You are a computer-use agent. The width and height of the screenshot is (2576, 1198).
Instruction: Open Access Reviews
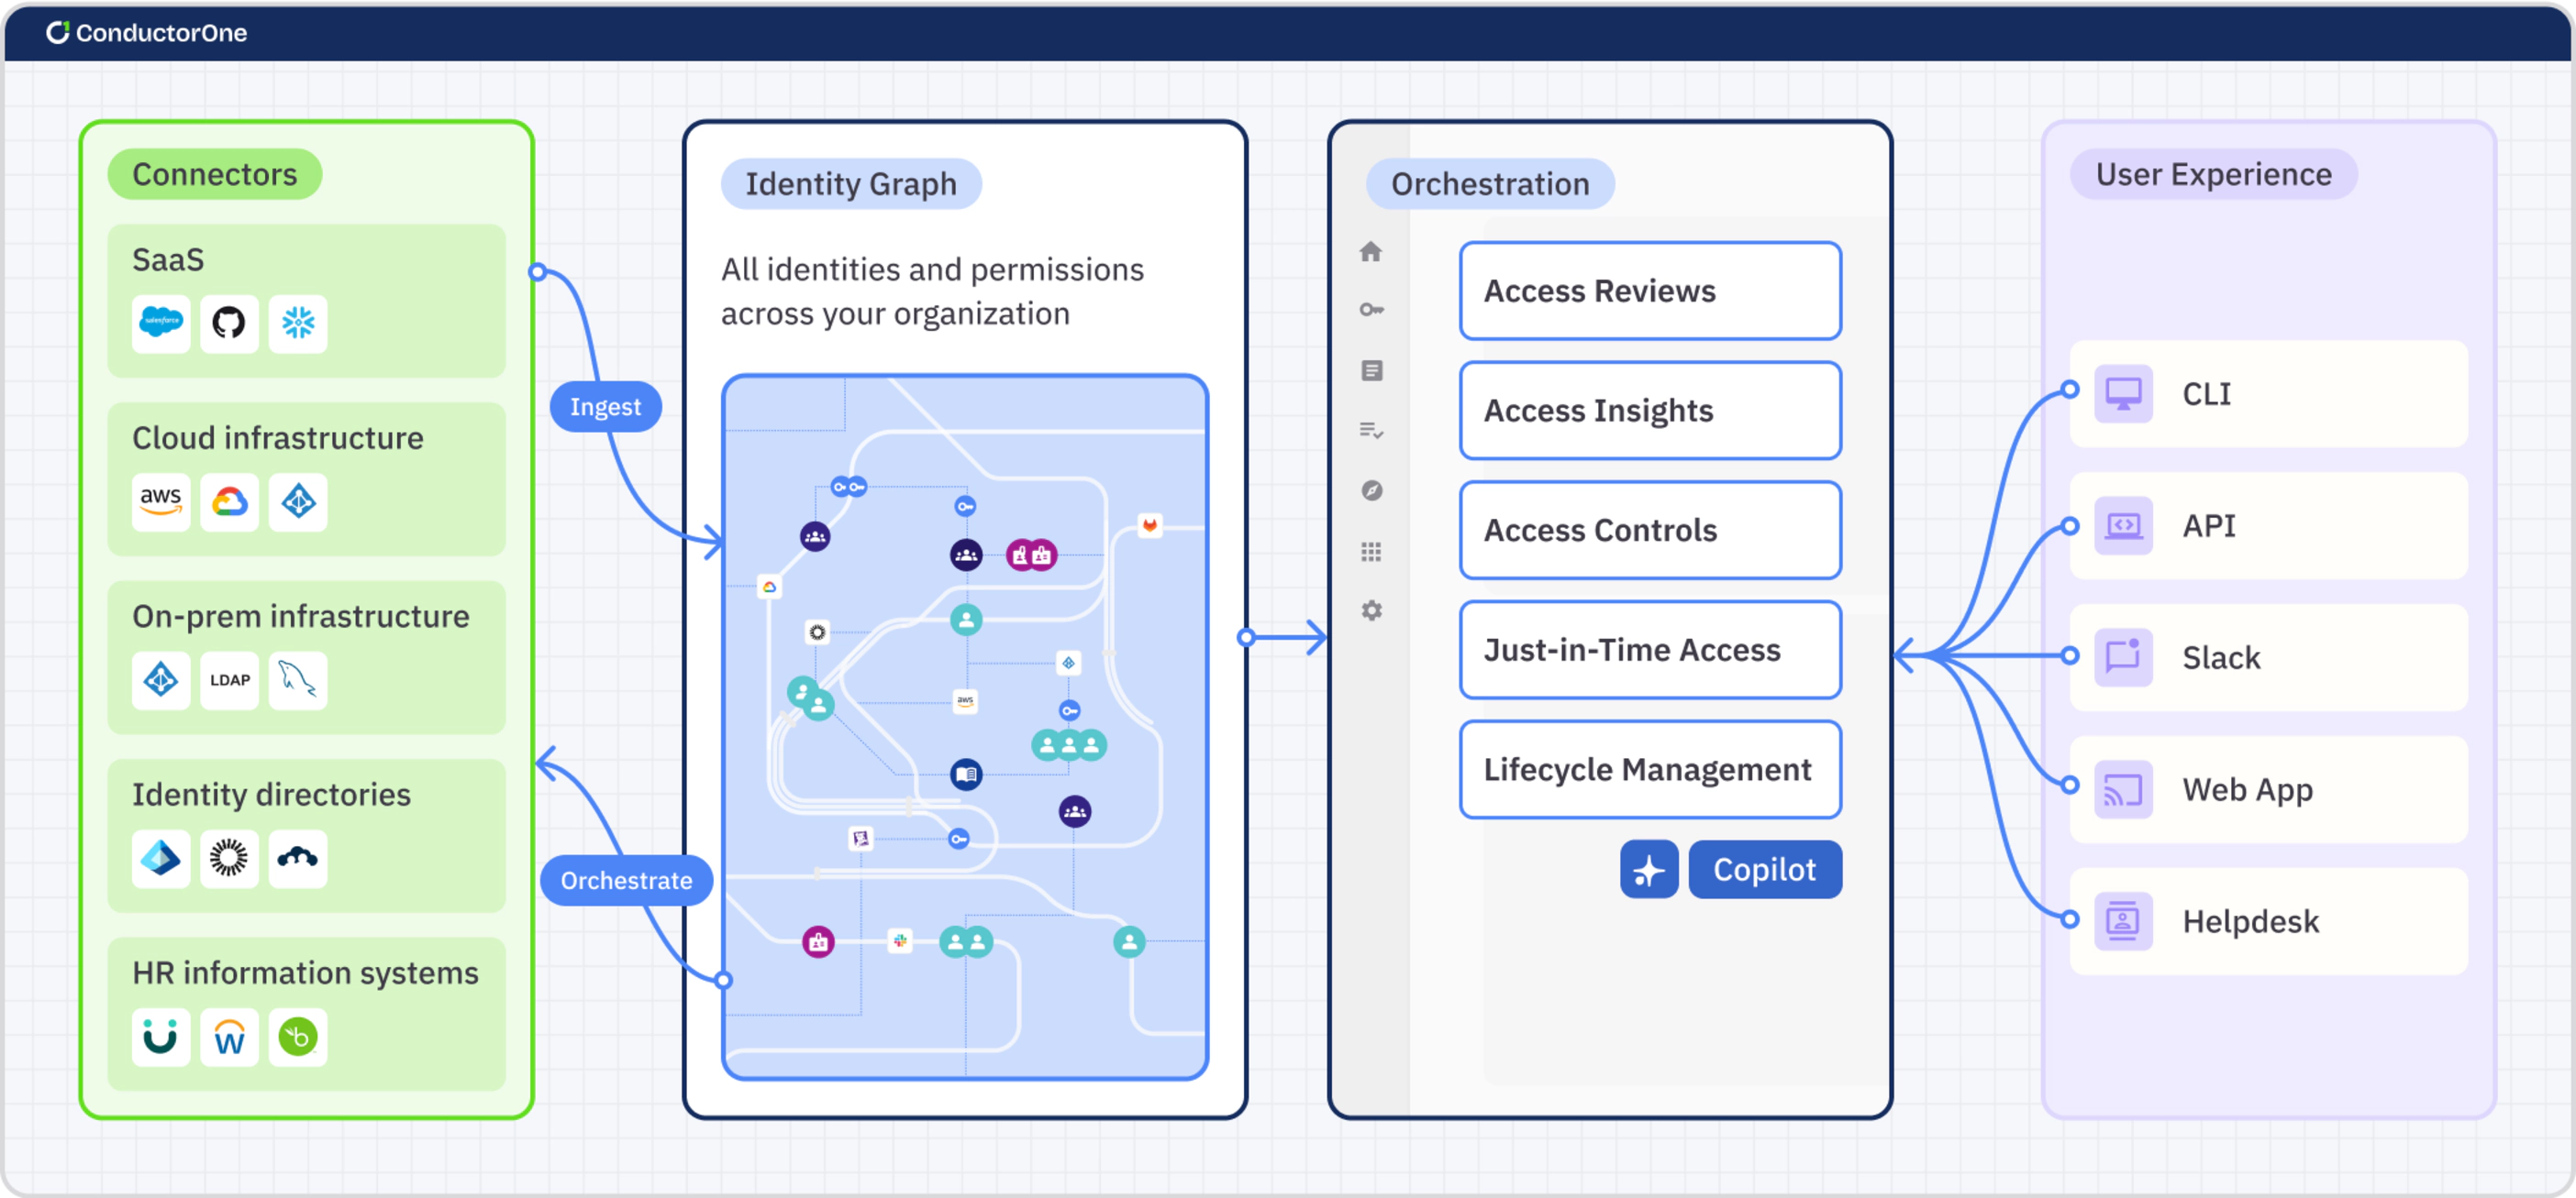click(1649, 291)
